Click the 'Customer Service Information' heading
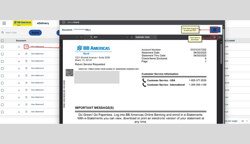Image resolution: width=250 pixels, height=144 pixels. [x=160, y=74]
